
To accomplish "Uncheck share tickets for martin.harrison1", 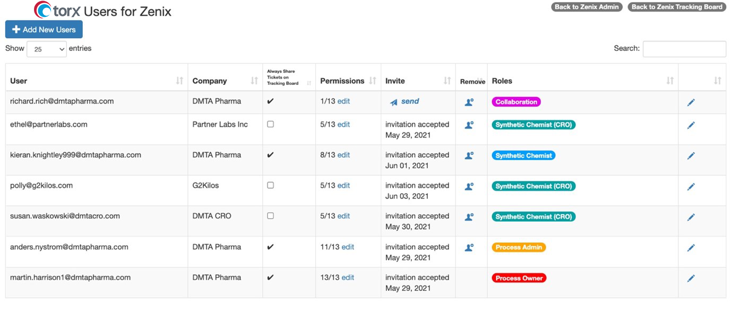I will pos(270,277).
